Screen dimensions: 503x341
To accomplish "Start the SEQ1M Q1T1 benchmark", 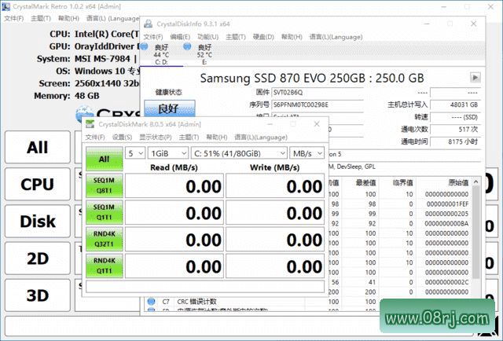I will [105, 212].
